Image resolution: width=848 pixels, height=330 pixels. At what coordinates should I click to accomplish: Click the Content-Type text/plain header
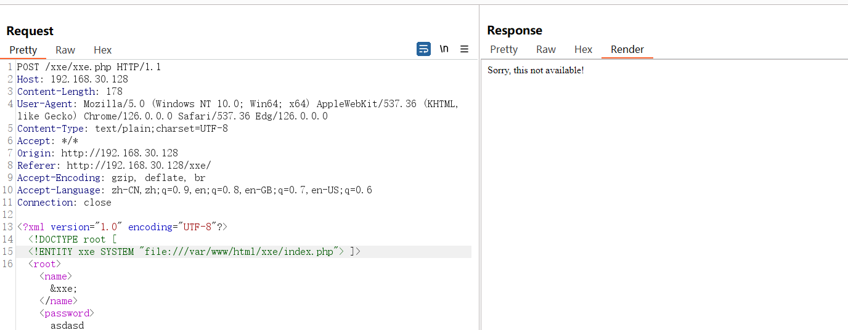123,128
